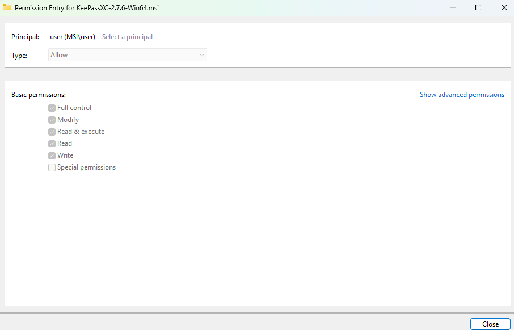This screenshot has height=330, width=514.
Task: Open the Type dropdown showing Allow
Action: (x=128, y=55)
